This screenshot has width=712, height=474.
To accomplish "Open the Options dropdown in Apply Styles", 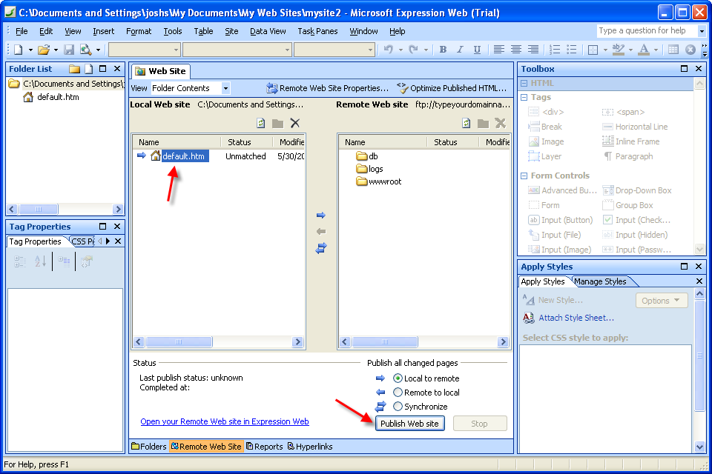I will 662,301.
